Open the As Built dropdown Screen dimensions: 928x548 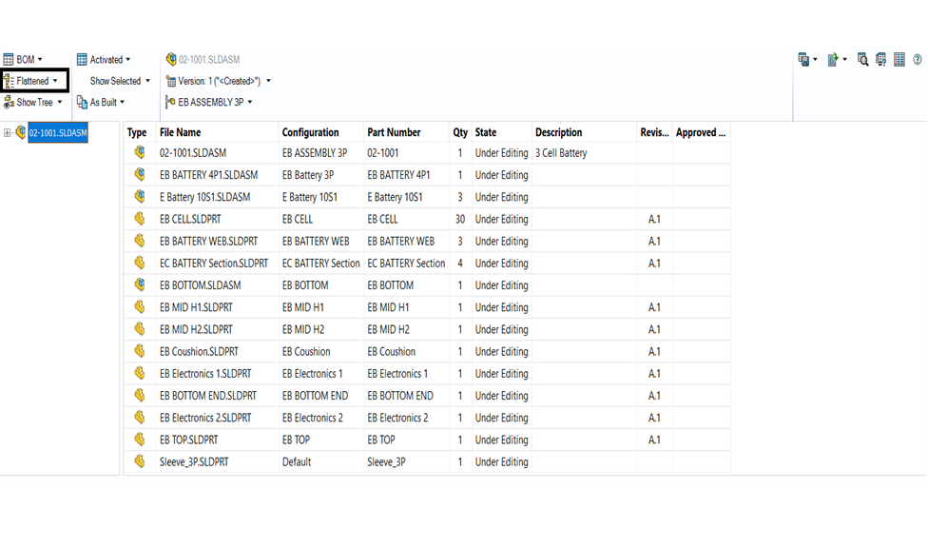coord(102,102)
